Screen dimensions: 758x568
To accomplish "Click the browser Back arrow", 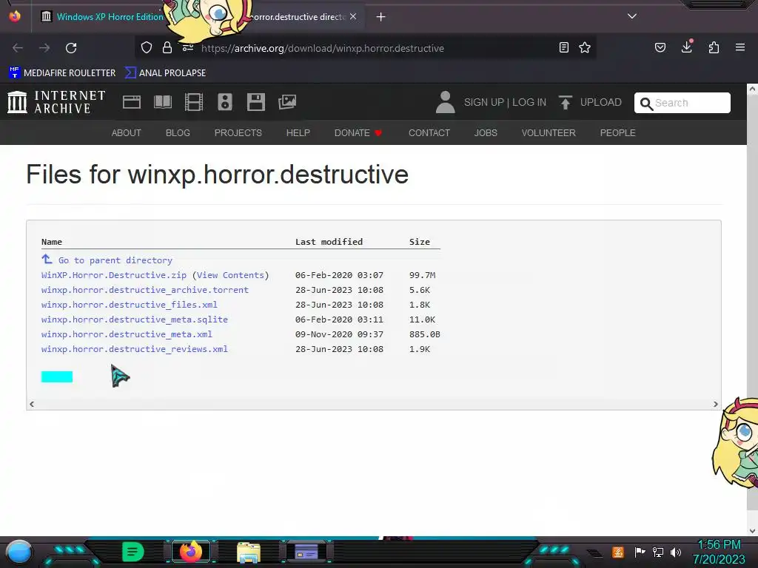I will (18, 48).
